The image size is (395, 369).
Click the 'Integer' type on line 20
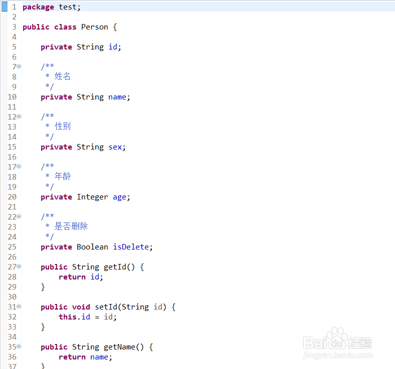pyautogui.click(x=92, y=197)
